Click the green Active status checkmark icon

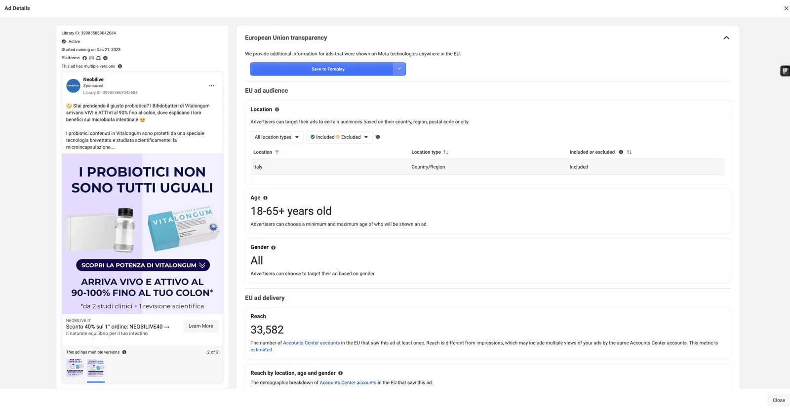64,41
